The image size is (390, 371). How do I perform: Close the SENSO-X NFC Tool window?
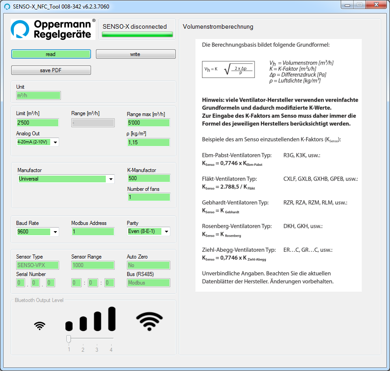tap(376, 5)
